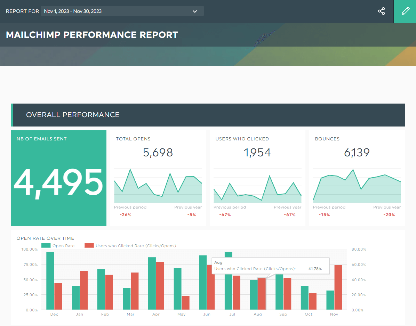Click the Bounces card title
This screenshot has height=326, width=416.
pos(327,139)
